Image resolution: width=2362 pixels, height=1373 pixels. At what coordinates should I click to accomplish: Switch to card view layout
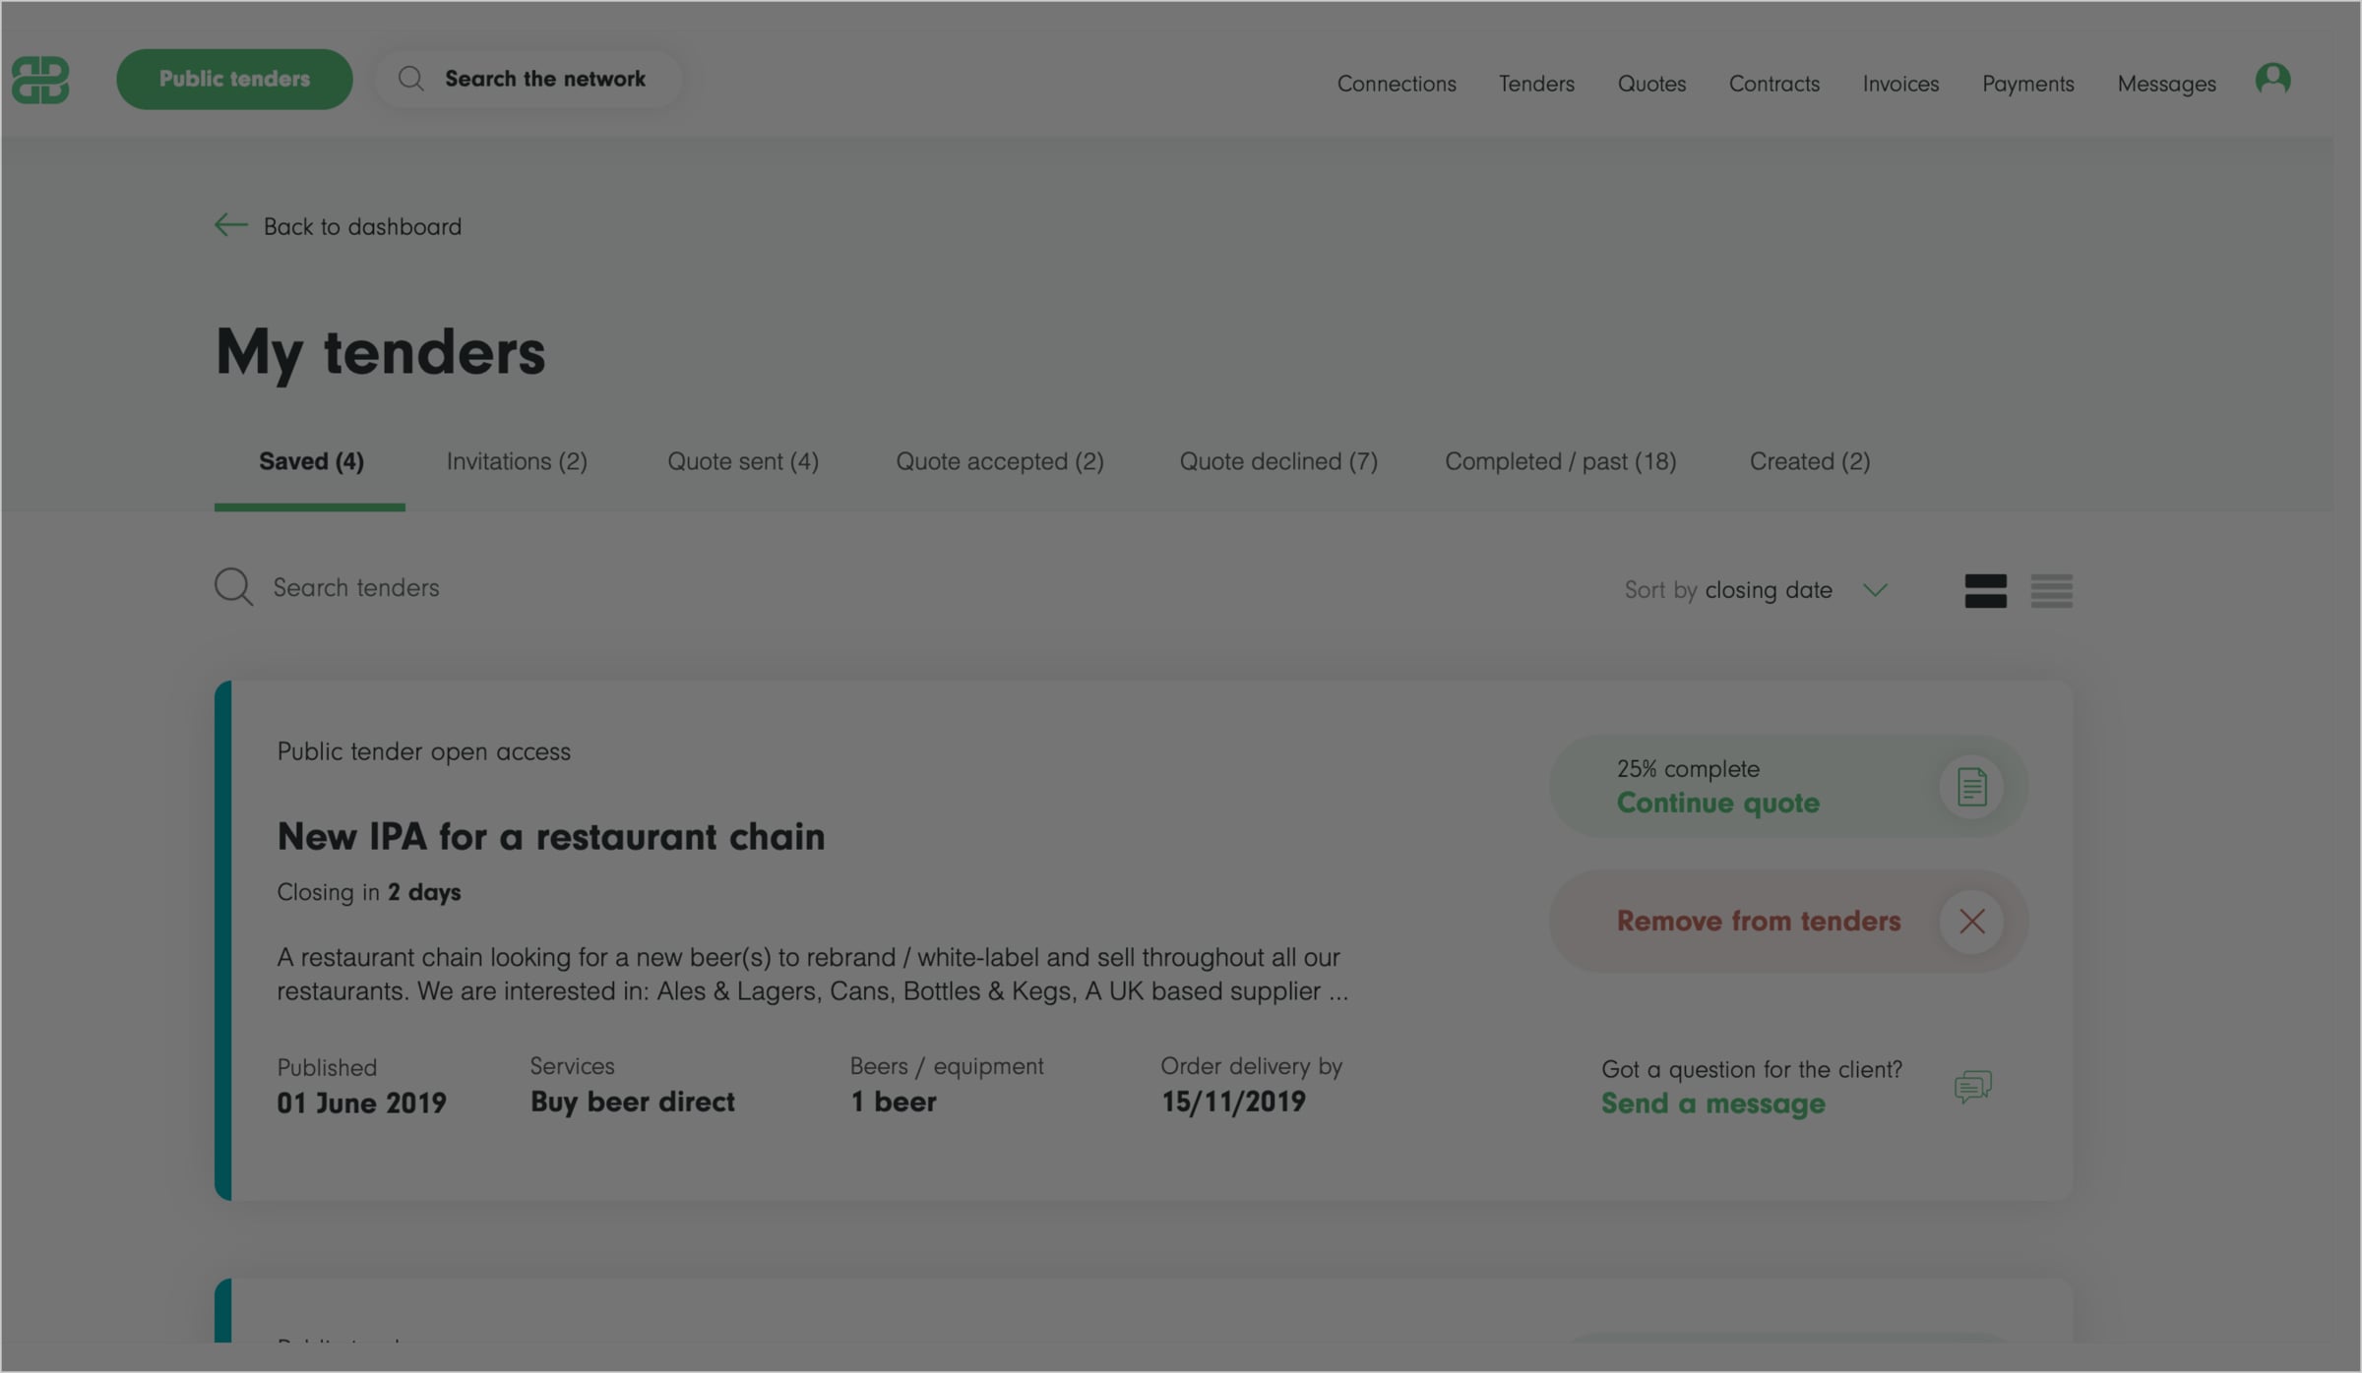coord(1985,591)
